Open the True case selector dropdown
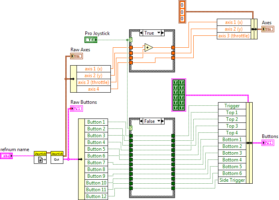 (x=159, y=33)
